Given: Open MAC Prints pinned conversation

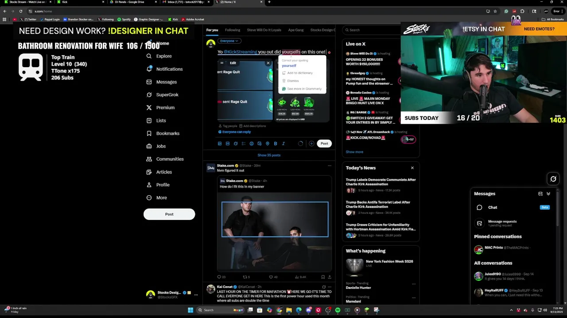Looking at the screenshot, I should tap(513, 250).
